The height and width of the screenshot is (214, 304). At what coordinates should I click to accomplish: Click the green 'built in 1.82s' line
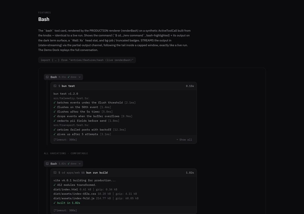coord(67,203)
